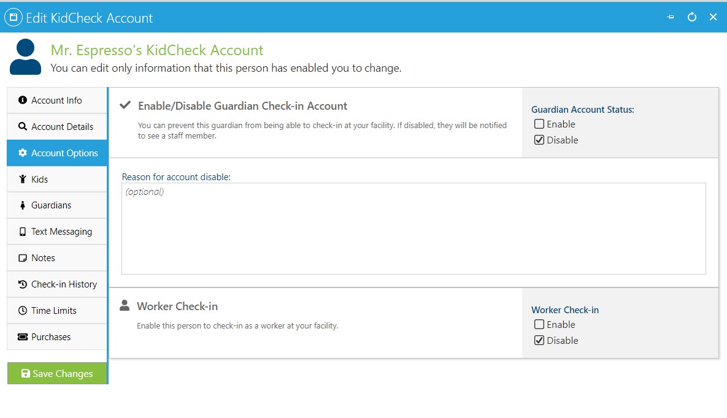Click the 'Enable/Disable Guardian Check-in Account' heading
This screenshot has width=727, height=418.
pyautogui.click(x=242, y=105)
